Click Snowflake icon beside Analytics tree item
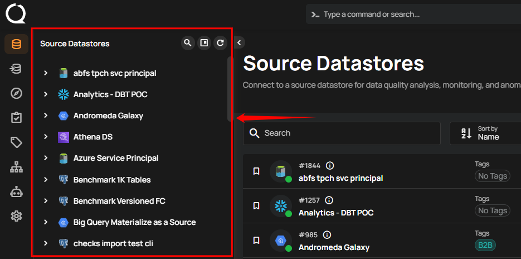The image size is (521, 259). click(63, 94)
